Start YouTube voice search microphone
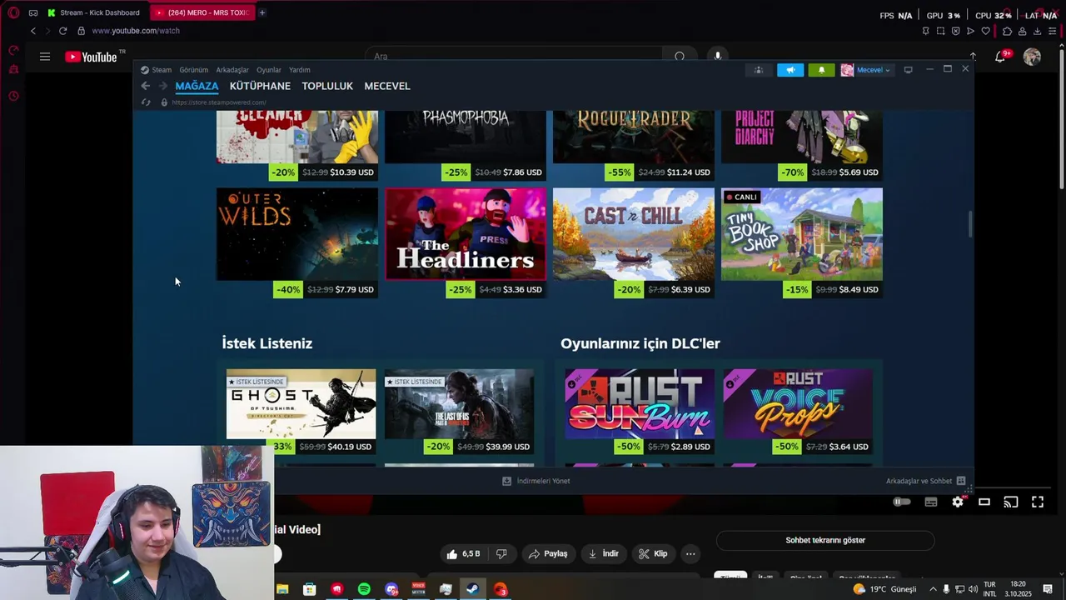The height and width of the screenshot is (600, 1066). coord(718,57)
